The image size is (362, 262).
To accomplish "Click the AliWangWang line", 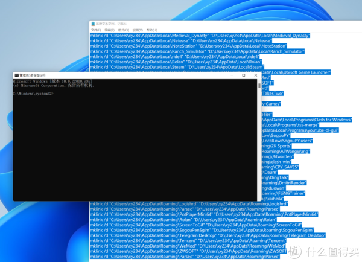I will pos(286,152).
